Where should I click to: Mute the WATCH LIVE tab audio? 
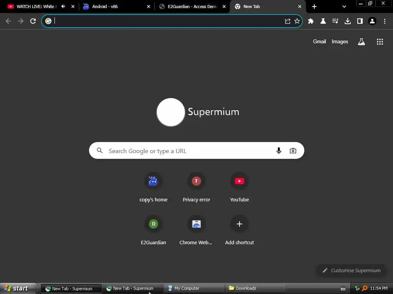tap(63, 7)
